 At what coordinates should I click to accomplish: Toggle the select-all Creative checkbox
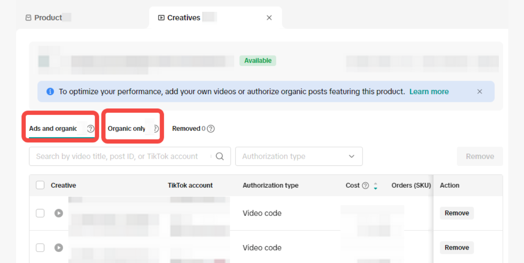[40, 185]
